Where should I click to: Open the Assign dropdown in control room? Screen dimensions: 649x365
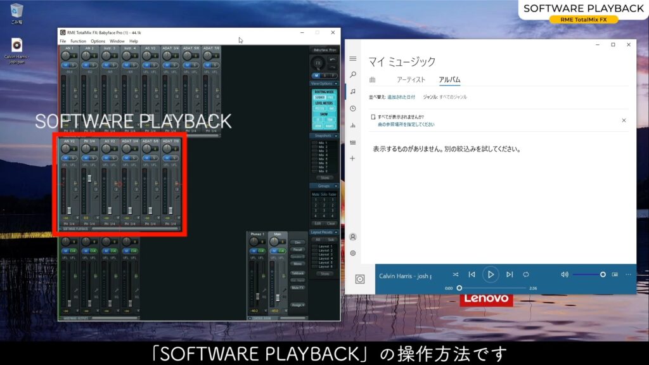[298, 305]
